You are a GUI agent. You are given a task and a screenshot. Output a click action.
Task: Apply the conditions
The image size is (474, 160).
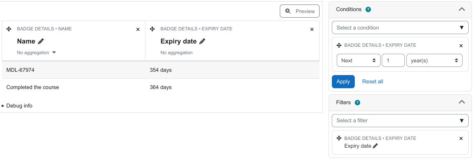click(343, 82)
